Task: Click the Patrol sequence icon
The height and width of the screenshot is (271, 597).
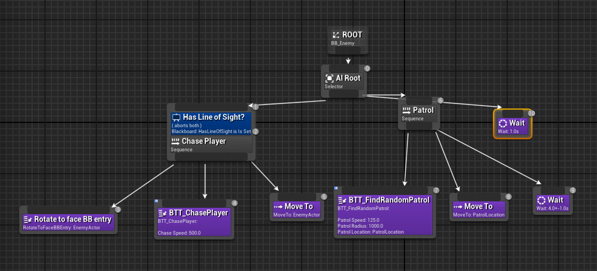Action: click(406, 111)
